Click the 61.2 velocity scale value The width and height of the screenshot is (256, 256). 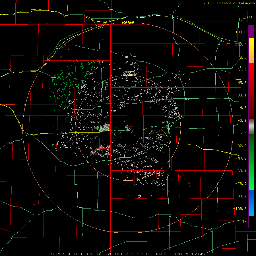point(242,70)
